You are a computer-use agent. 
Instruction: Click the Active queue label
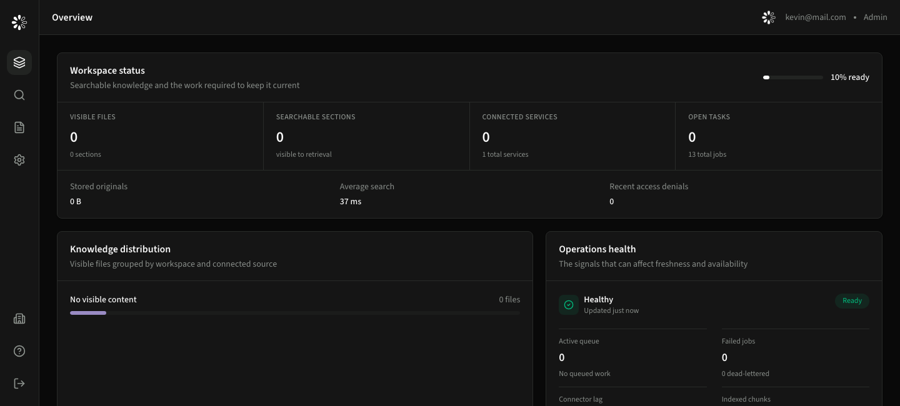(579, 341)
